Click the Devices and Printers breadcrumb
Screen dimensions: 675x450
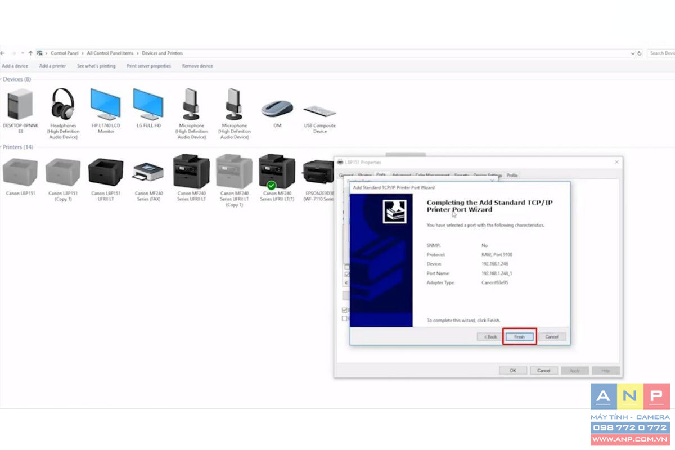pyautogui.click(x=162, y=53)
